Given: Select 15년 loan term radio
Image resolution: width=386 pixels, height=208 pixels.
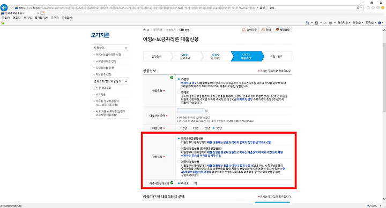Looking at the screenshot, I should click(190, 128).
